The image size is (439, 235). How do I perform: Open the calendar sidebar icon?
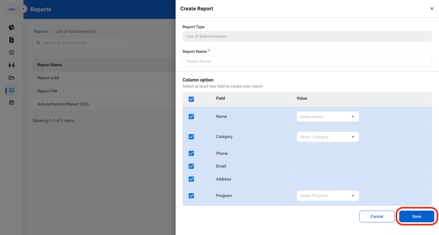11,103
